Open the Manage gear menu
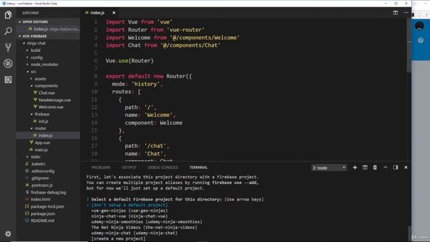This screenshot has height=242, width=430. 8,233
